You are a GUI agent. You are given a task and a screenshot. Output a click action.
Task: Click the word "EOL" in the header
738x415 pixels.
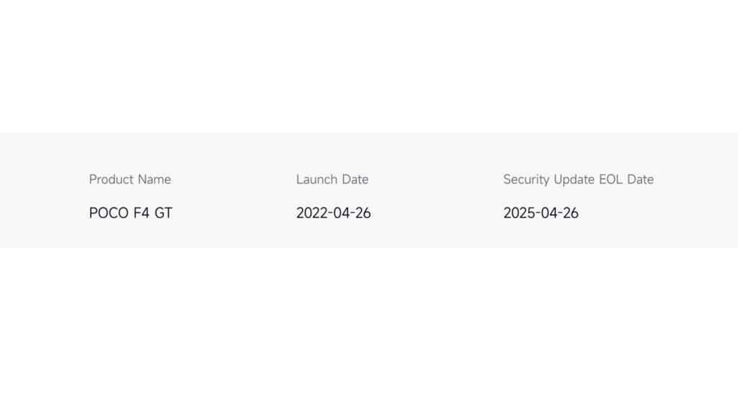click(x=610, y=179)
